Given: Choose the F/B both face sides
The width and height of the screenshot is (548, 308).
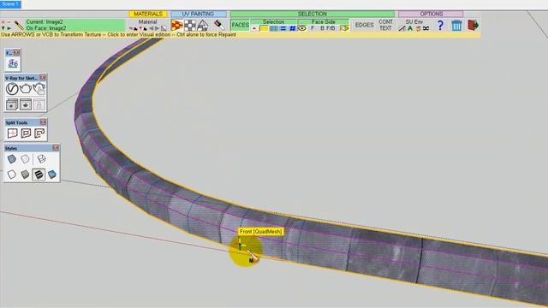Looking at the screenshot, I should (331, 28).
